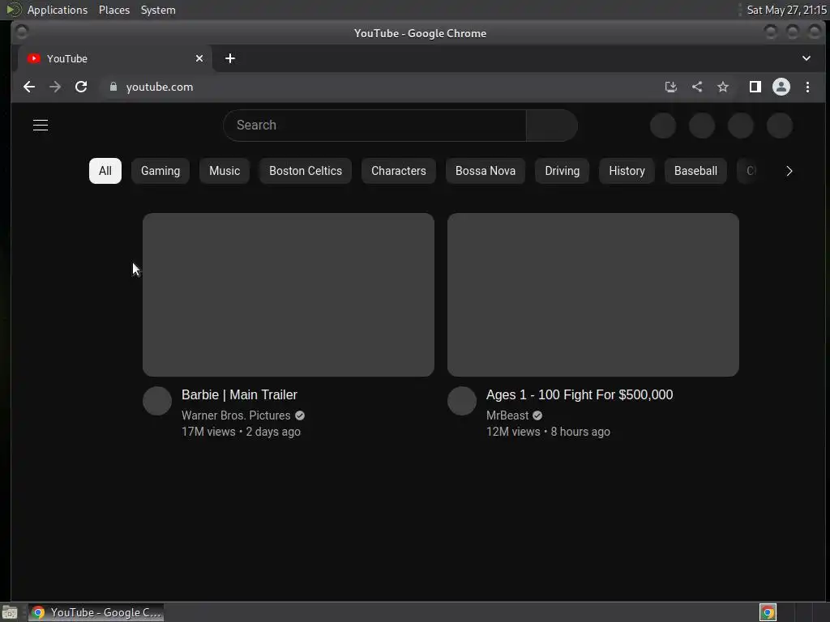This screenshot has width=830, height=622.
Task: Visit the Warner Bros. Pictures channel link
Action: click(x=236, y=415)
